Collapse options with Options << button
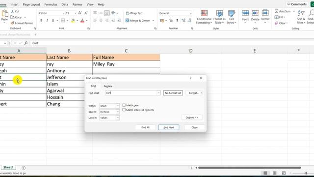Viewport: 314px width, 177px height. pos(192,118)
